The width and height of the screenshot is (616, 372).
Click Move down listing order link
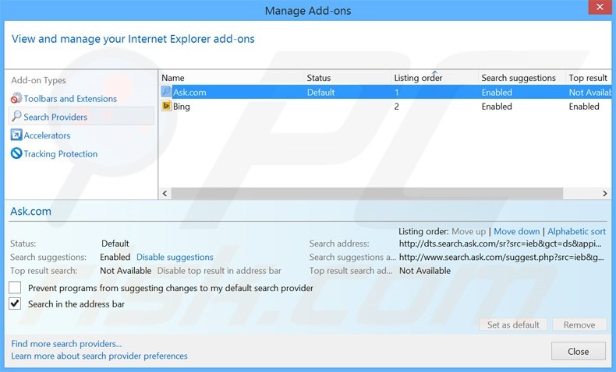point(517,231)
